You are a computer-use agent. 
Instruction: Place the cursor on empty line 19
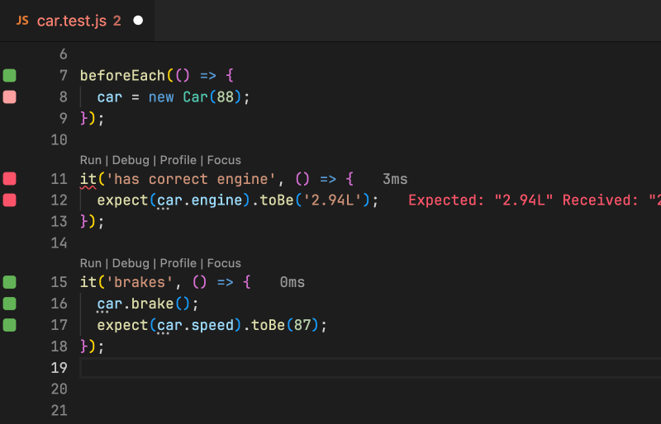pos(330,368)
